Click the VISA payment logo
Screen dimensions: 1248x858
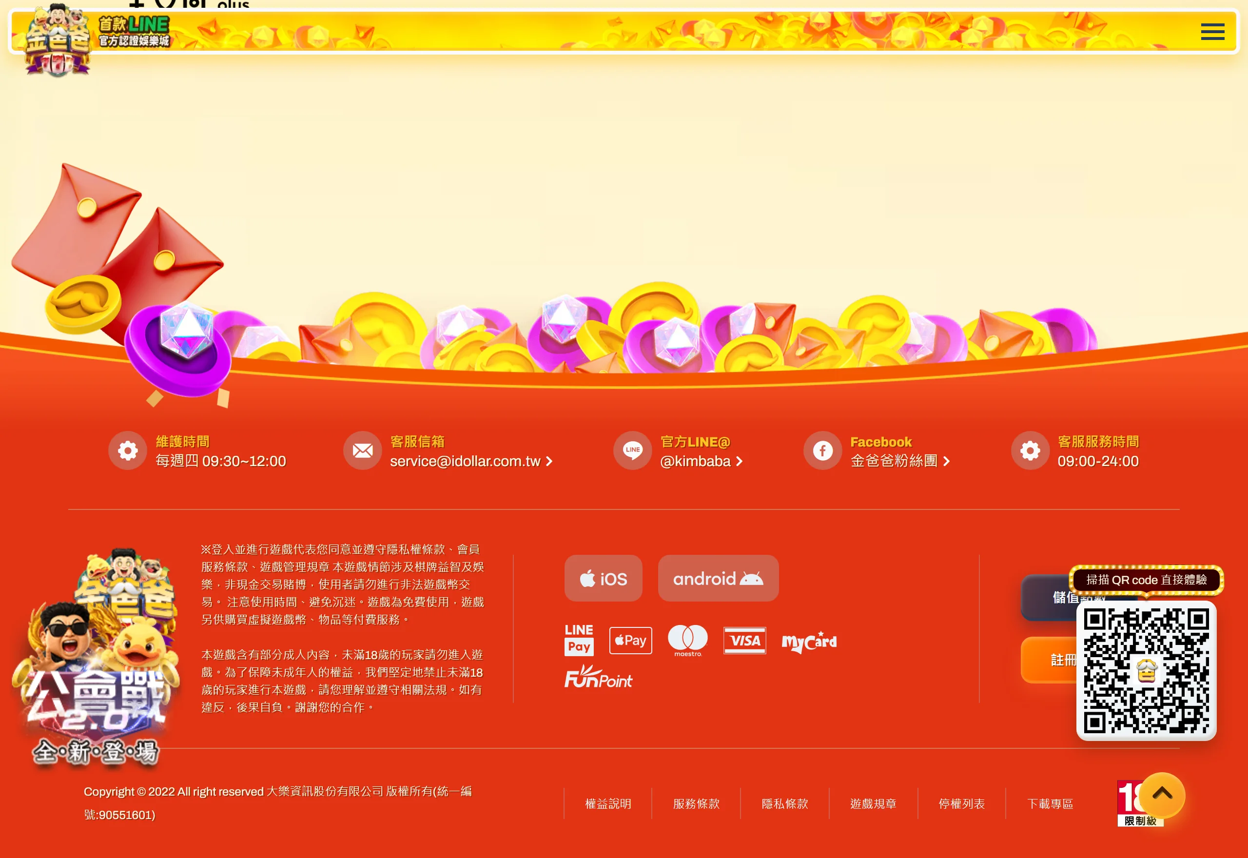pos(744,640)
